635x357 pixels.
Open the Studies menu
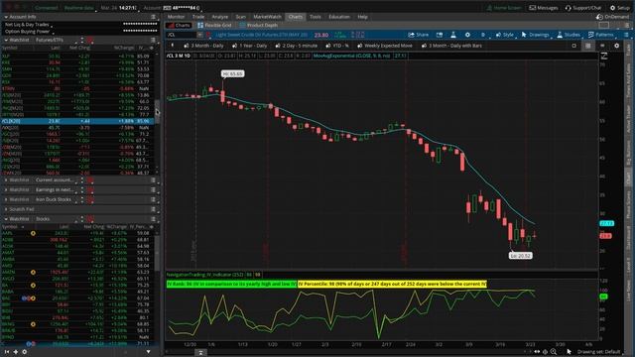pyautogui.click(x=569, y=35)
